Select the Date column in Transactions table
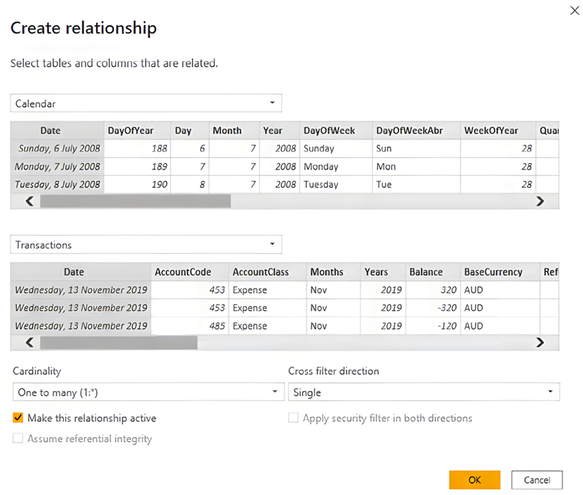 pyautogui.click(x=74, y=272)
